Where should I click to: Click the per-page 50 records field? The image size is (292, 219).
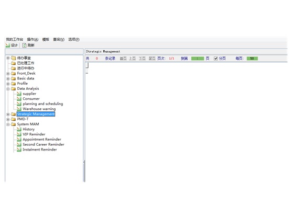252,59
